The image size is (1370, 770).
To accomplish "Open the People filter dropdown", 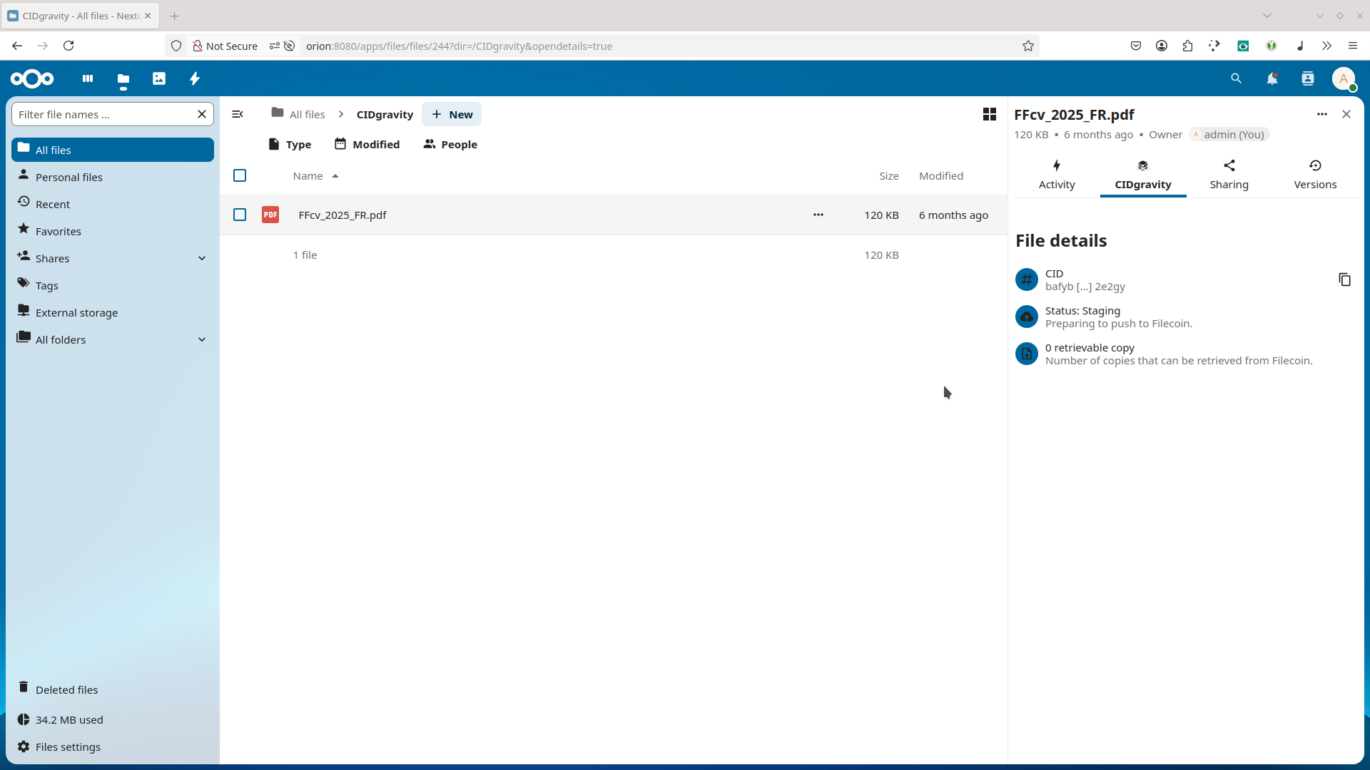I will 450,144.
